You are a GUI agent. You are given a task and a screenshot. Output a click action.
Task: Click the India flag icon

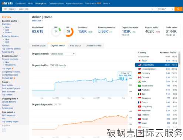[139, 81]
